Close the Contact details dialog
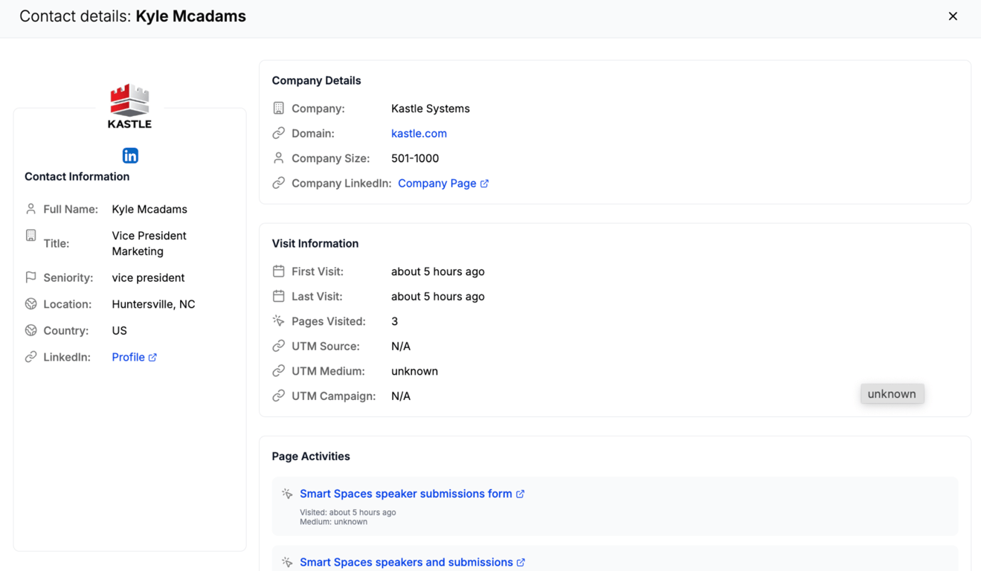The image size is (981, 571). point(953,16)
